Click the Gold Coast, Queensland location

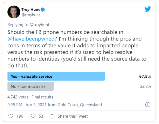tap(80, 105)
